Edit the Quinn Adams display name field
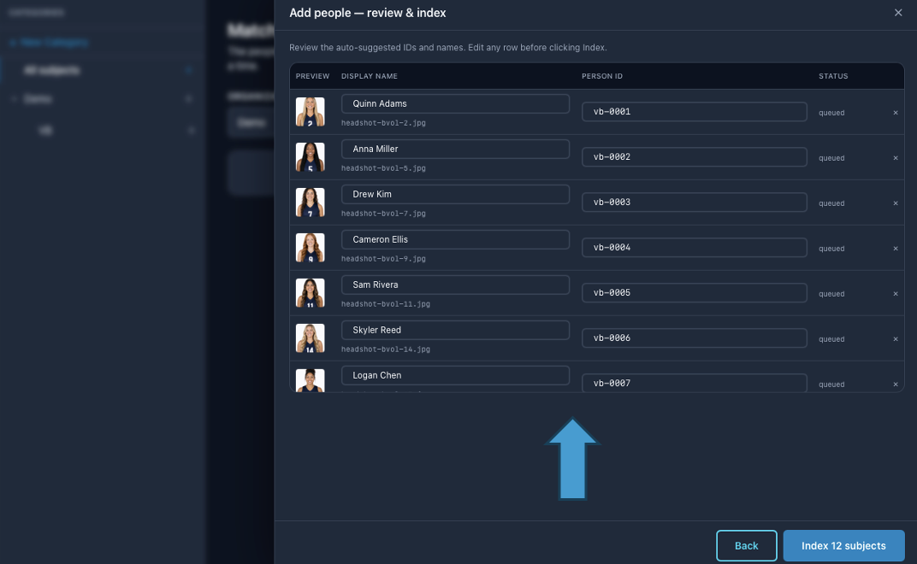917x564 pixels. (455, 103)
